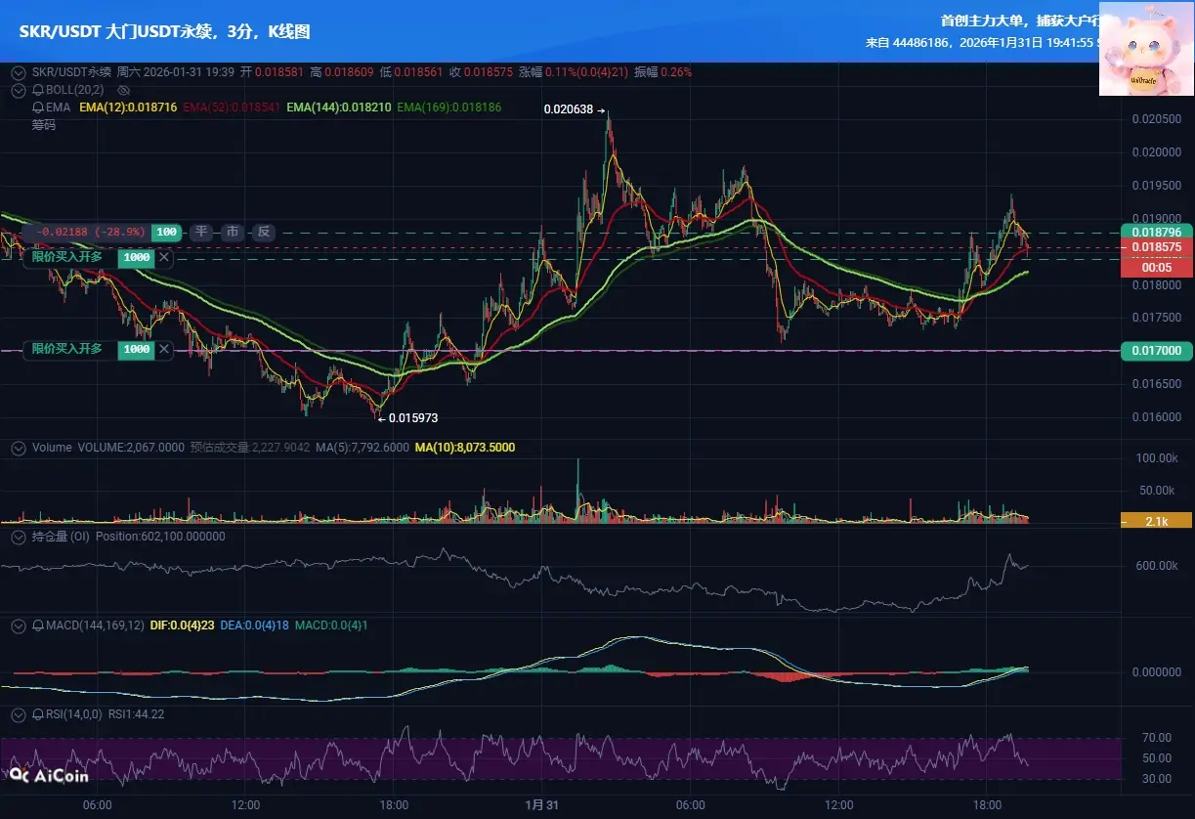This screenshot has height=819, width=1195.
Task: Collapse the 持仓量 (OI) panel
Action: 19,537
